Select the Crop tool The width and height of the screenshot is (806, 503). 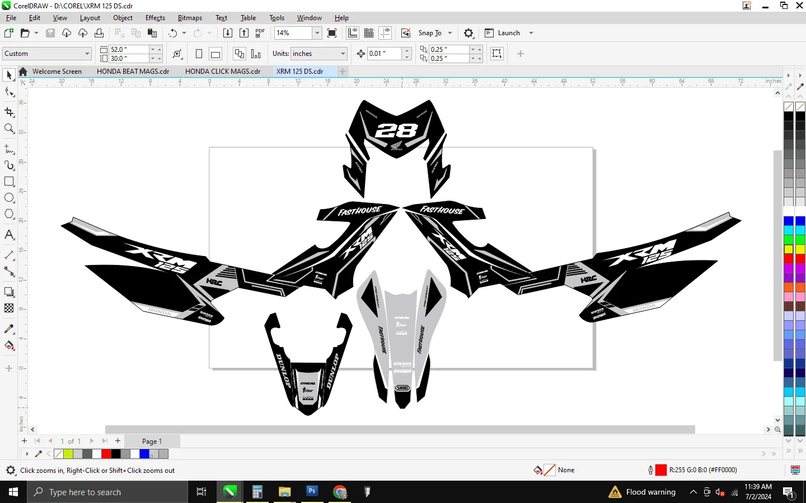[x=9, y=112]
